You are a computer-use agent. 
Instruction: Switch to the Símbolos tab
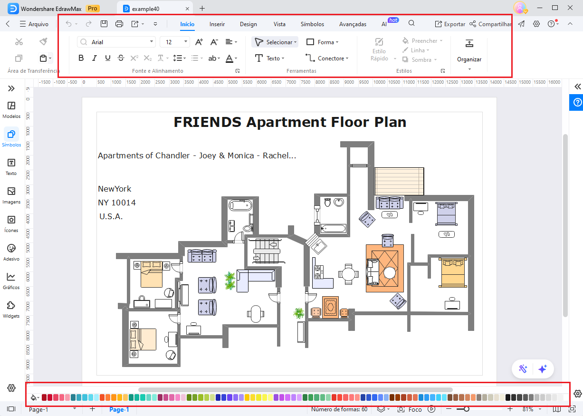tap(312, 24)
